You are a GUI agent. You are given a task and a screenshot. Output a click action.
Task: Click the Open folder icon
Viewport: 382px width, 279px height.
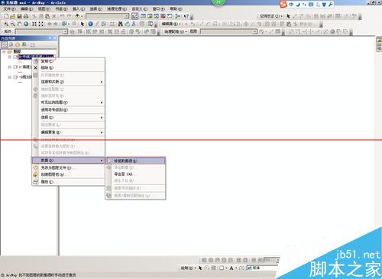click(12, 16)
